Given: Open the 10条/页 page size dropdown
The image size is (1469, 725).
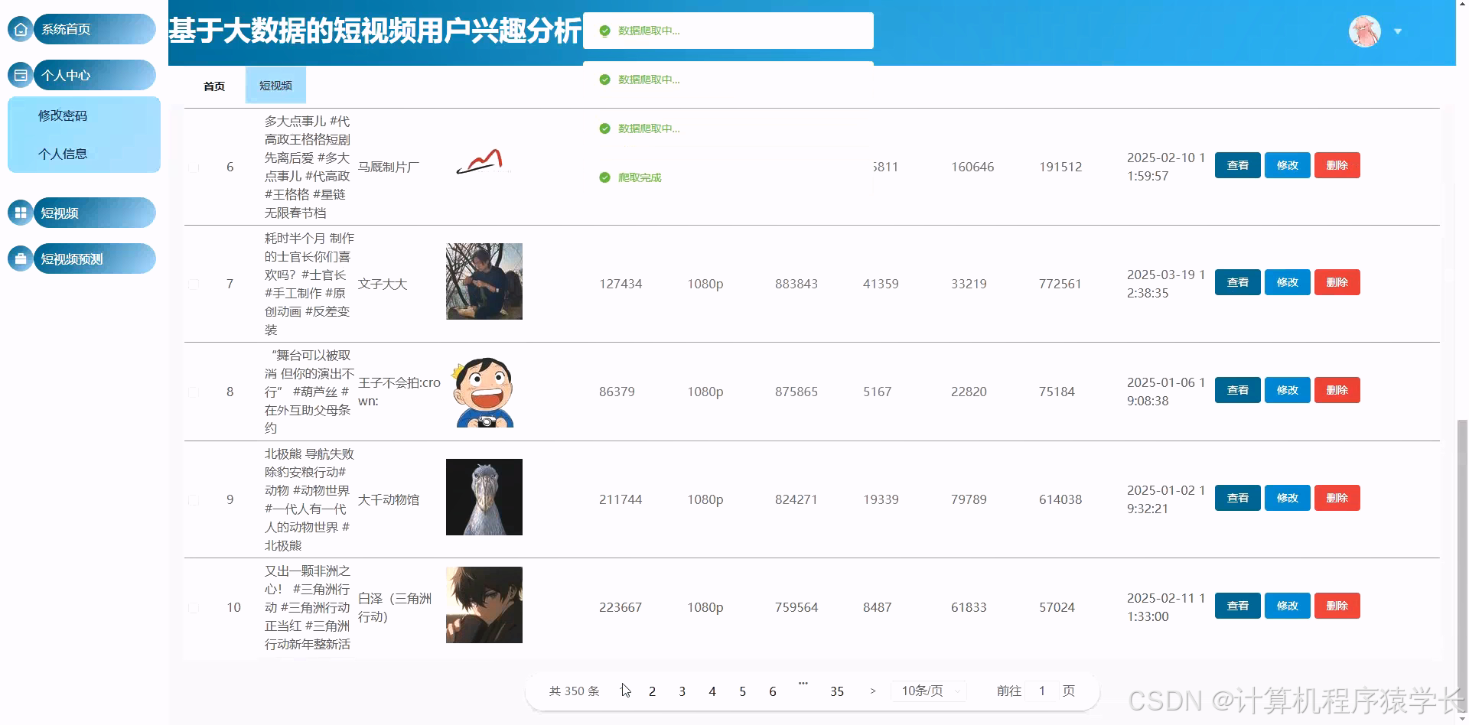Looking at the screenshot, I should tap(927, 691).
